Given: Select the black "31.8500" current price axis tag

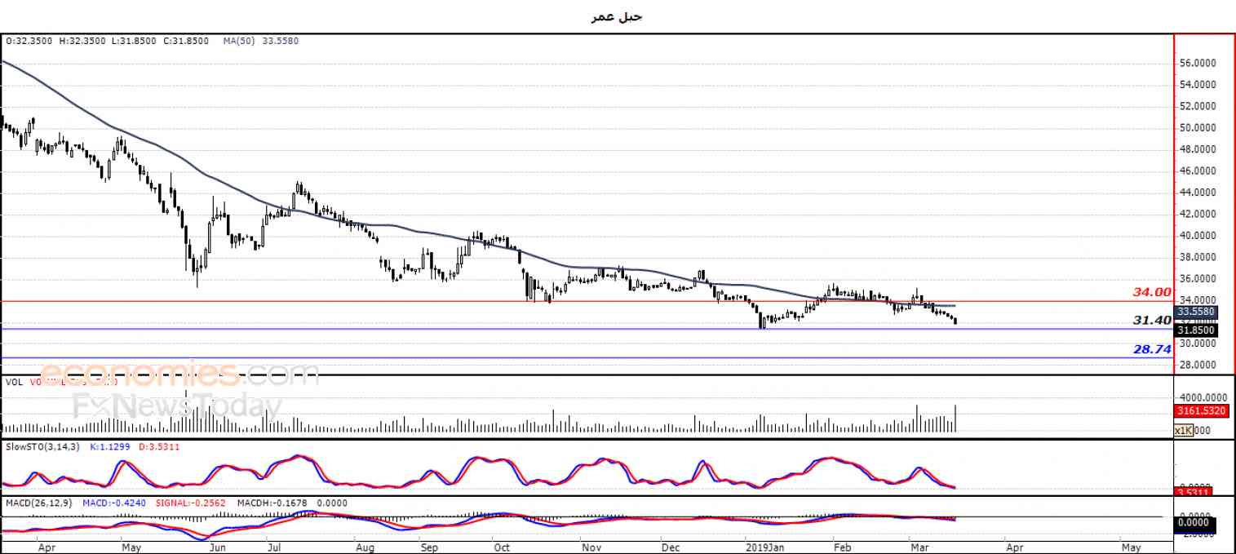Looking at the screenshot, I should coord(1196,330).
